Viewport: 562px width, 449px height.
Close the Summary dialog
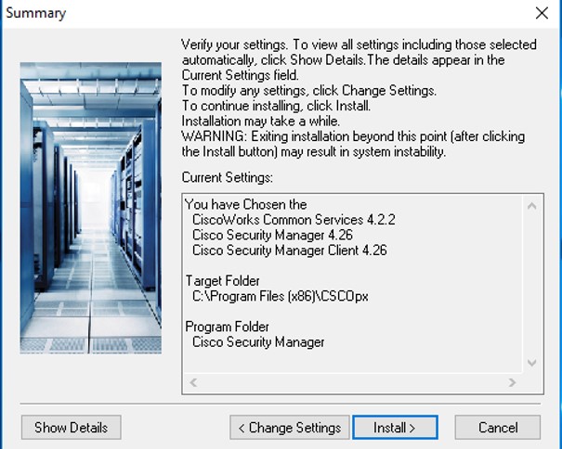pos(542,13)
